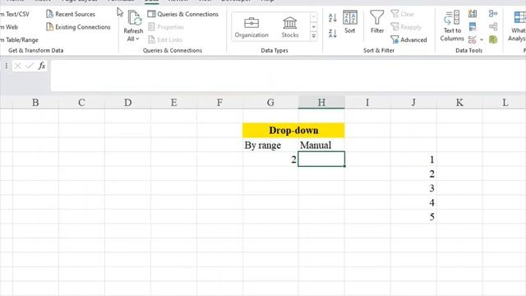The image size is (526, 296).
Task: Select cell with value 5 in column J
Action: [x=413, y=217]
